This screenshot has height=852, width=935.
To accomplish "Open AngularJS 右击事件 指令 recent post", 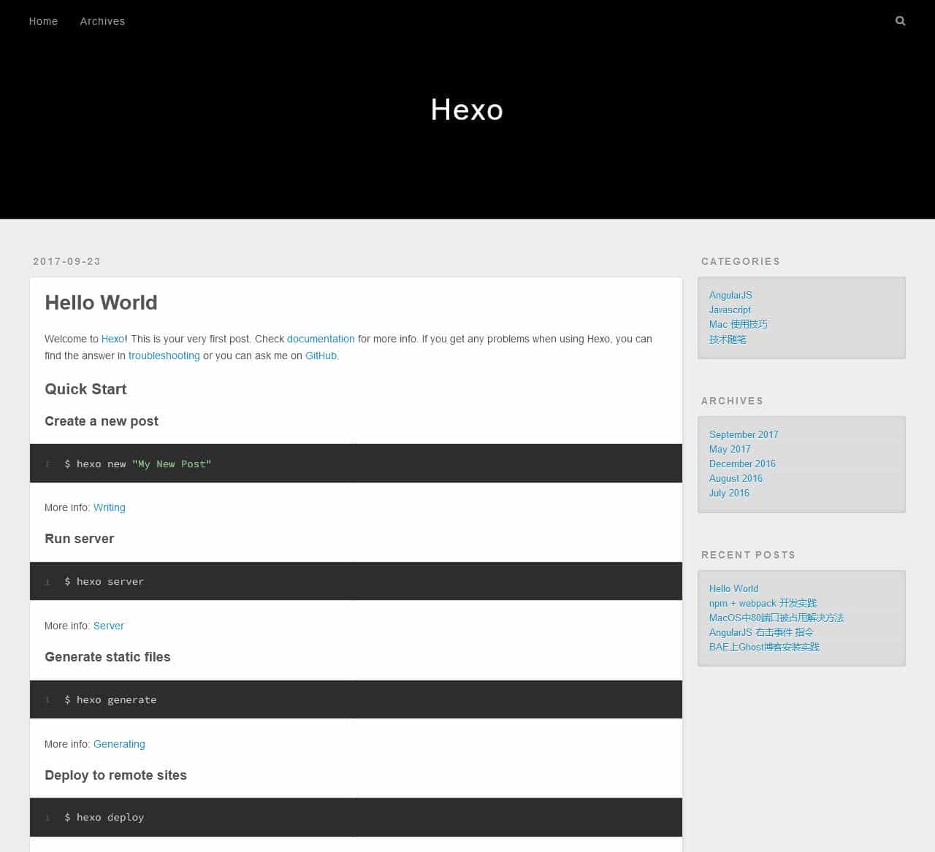I will [x=761, y=632].
